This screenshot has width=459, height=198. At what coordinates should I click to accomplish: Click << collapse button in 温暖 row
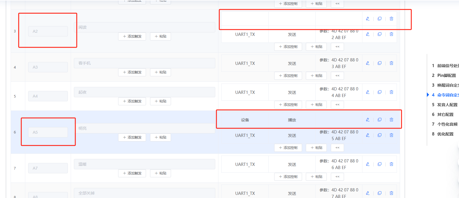point(337,177)
